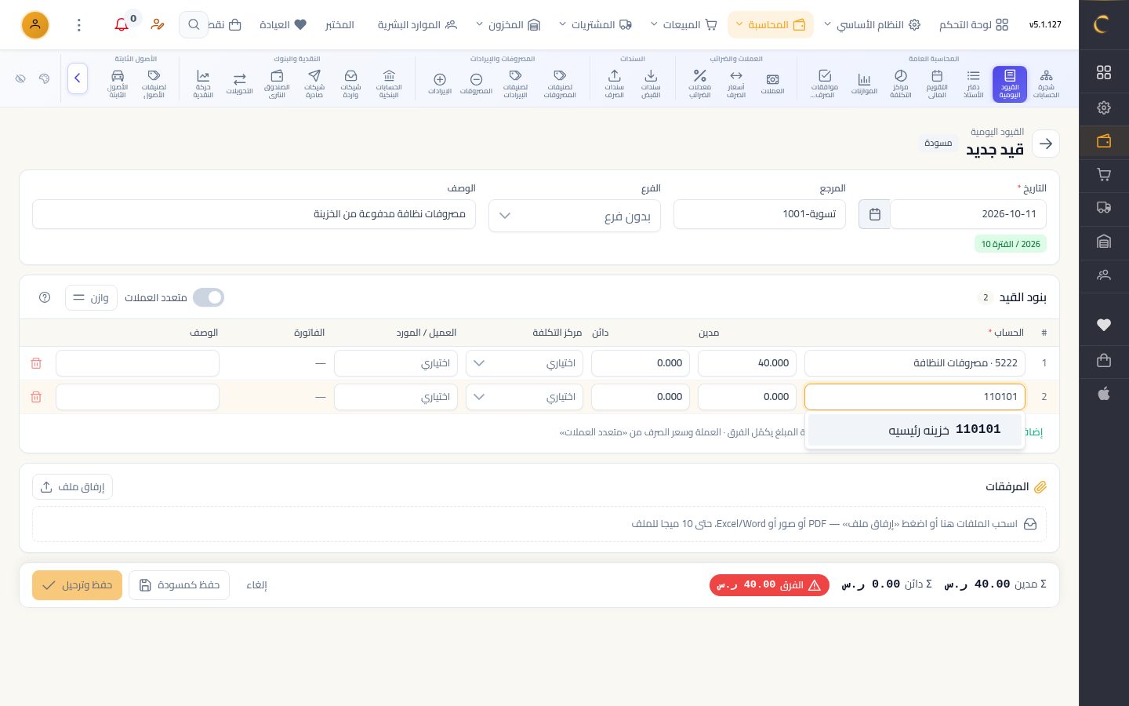
Task: Open الأصول الثابتة (fixed assets) car icon
Action: coord(118,84)
